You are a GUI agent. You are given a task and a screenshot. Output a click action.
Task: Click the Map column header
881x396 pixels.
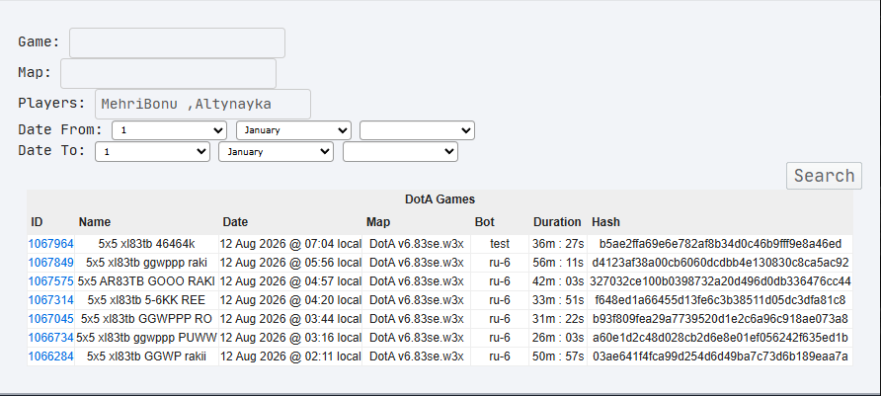[x=378, y=222]
